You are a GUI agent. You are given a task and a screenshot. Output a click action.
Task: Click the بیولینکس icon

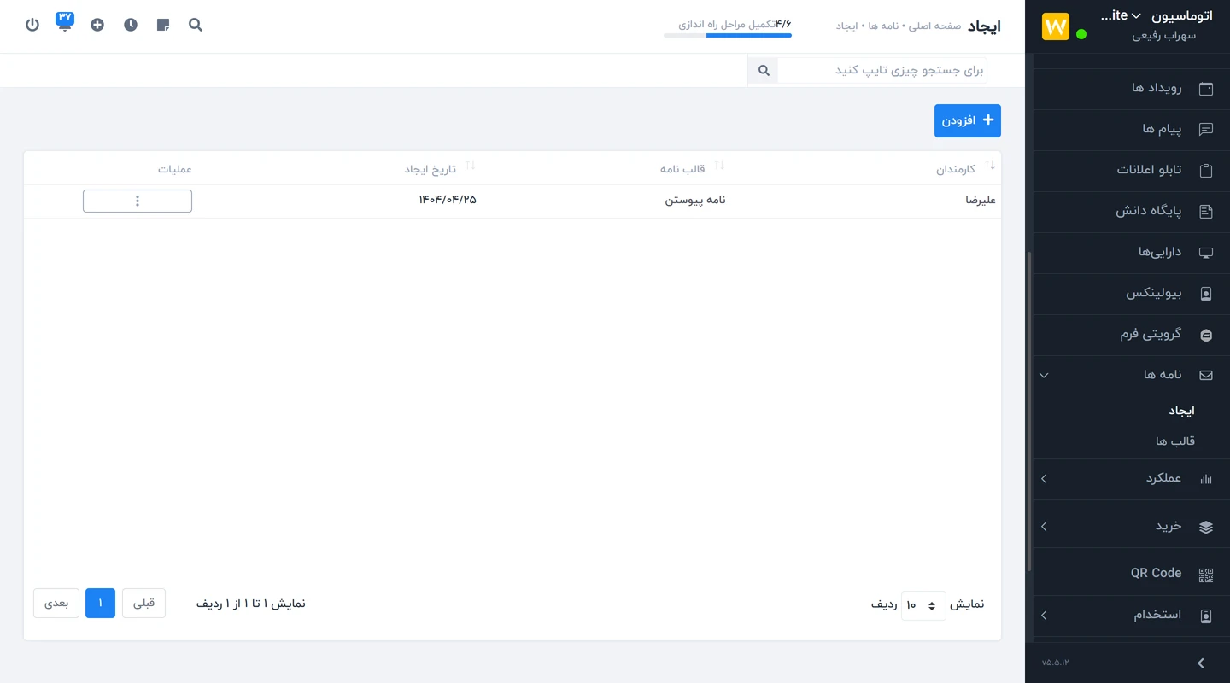click(x=1206, y=293)
